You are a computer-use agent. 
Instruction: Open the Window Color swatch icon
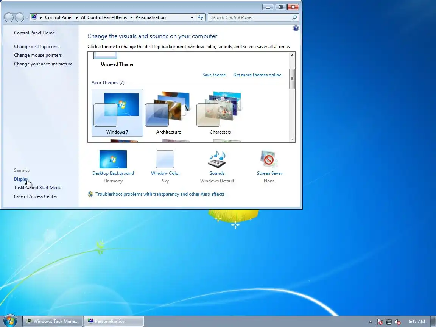(165, 159)
